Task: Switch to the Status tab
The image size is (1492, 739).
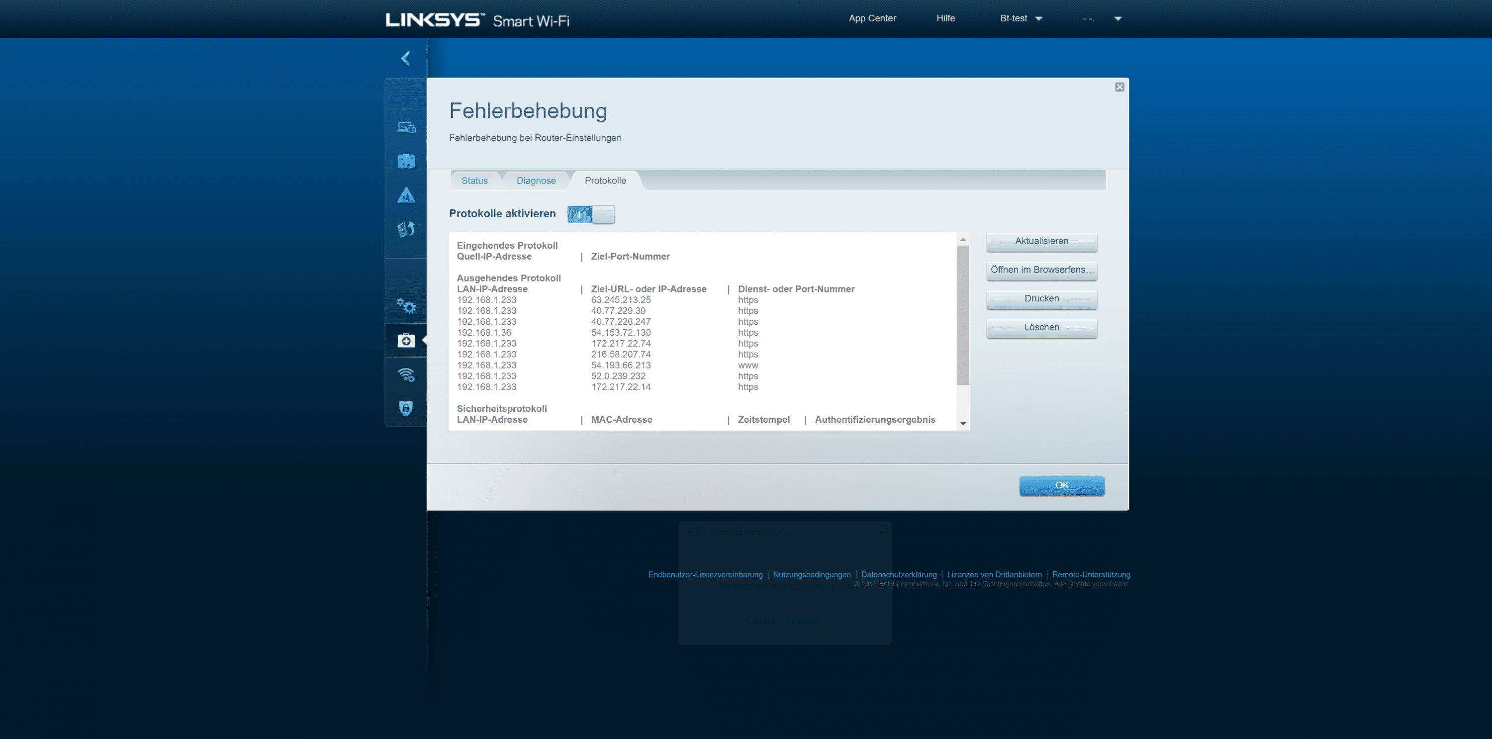Action: click(474, 181)
